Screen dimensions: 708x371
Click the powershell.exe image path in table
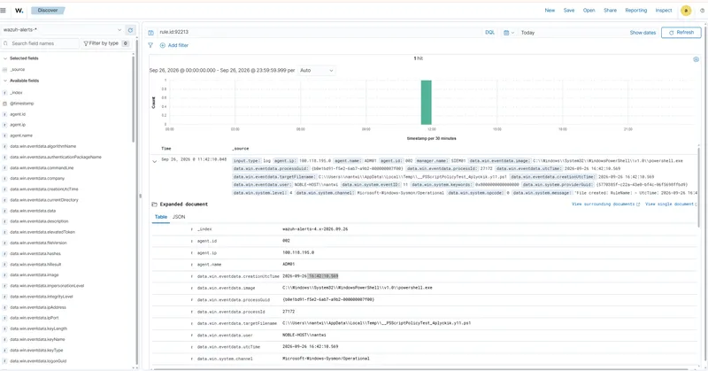[x=358, y=288]
